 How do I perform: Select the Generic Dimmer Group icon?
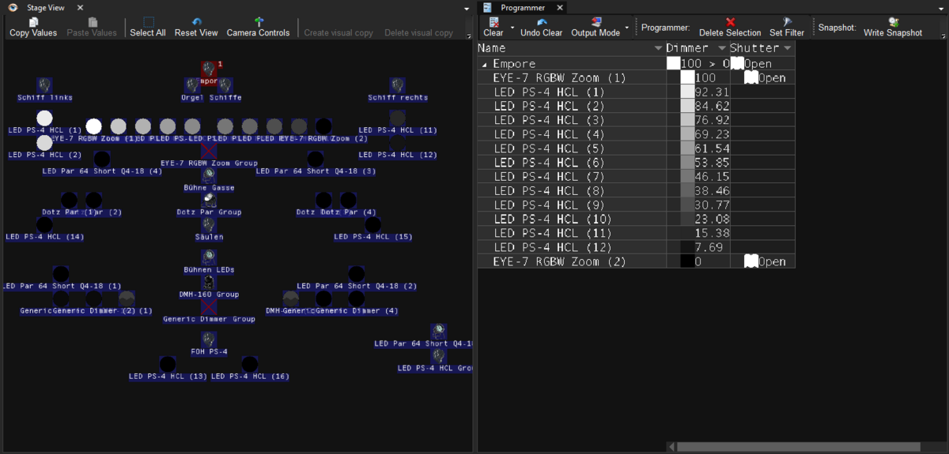point(209,307)
